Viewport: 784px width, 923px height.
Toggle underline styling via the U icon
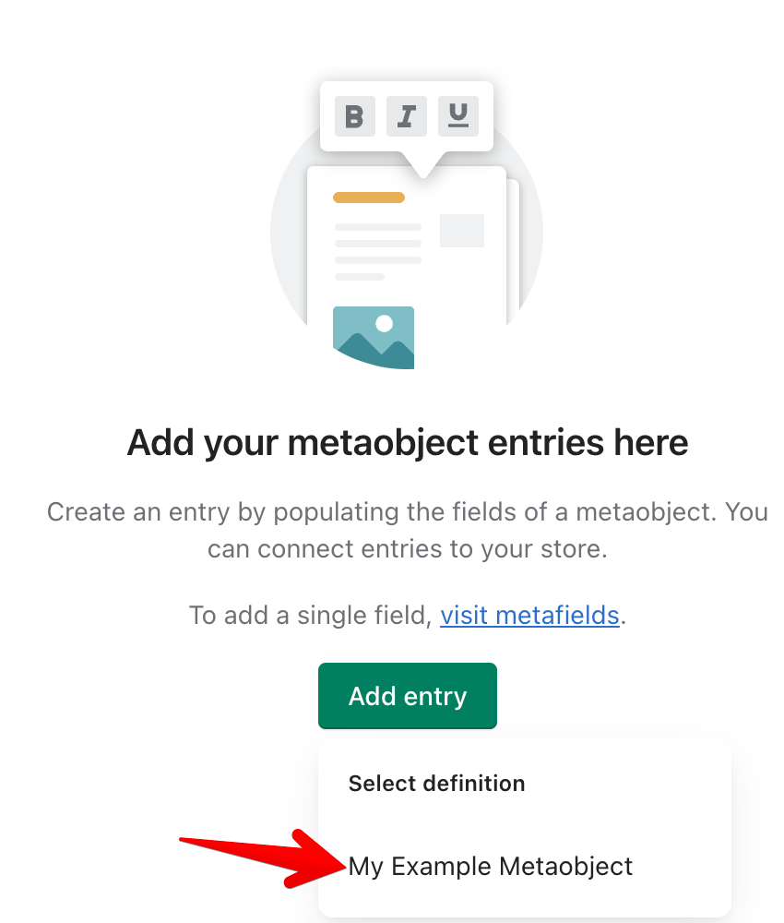(x=457, y=116)
